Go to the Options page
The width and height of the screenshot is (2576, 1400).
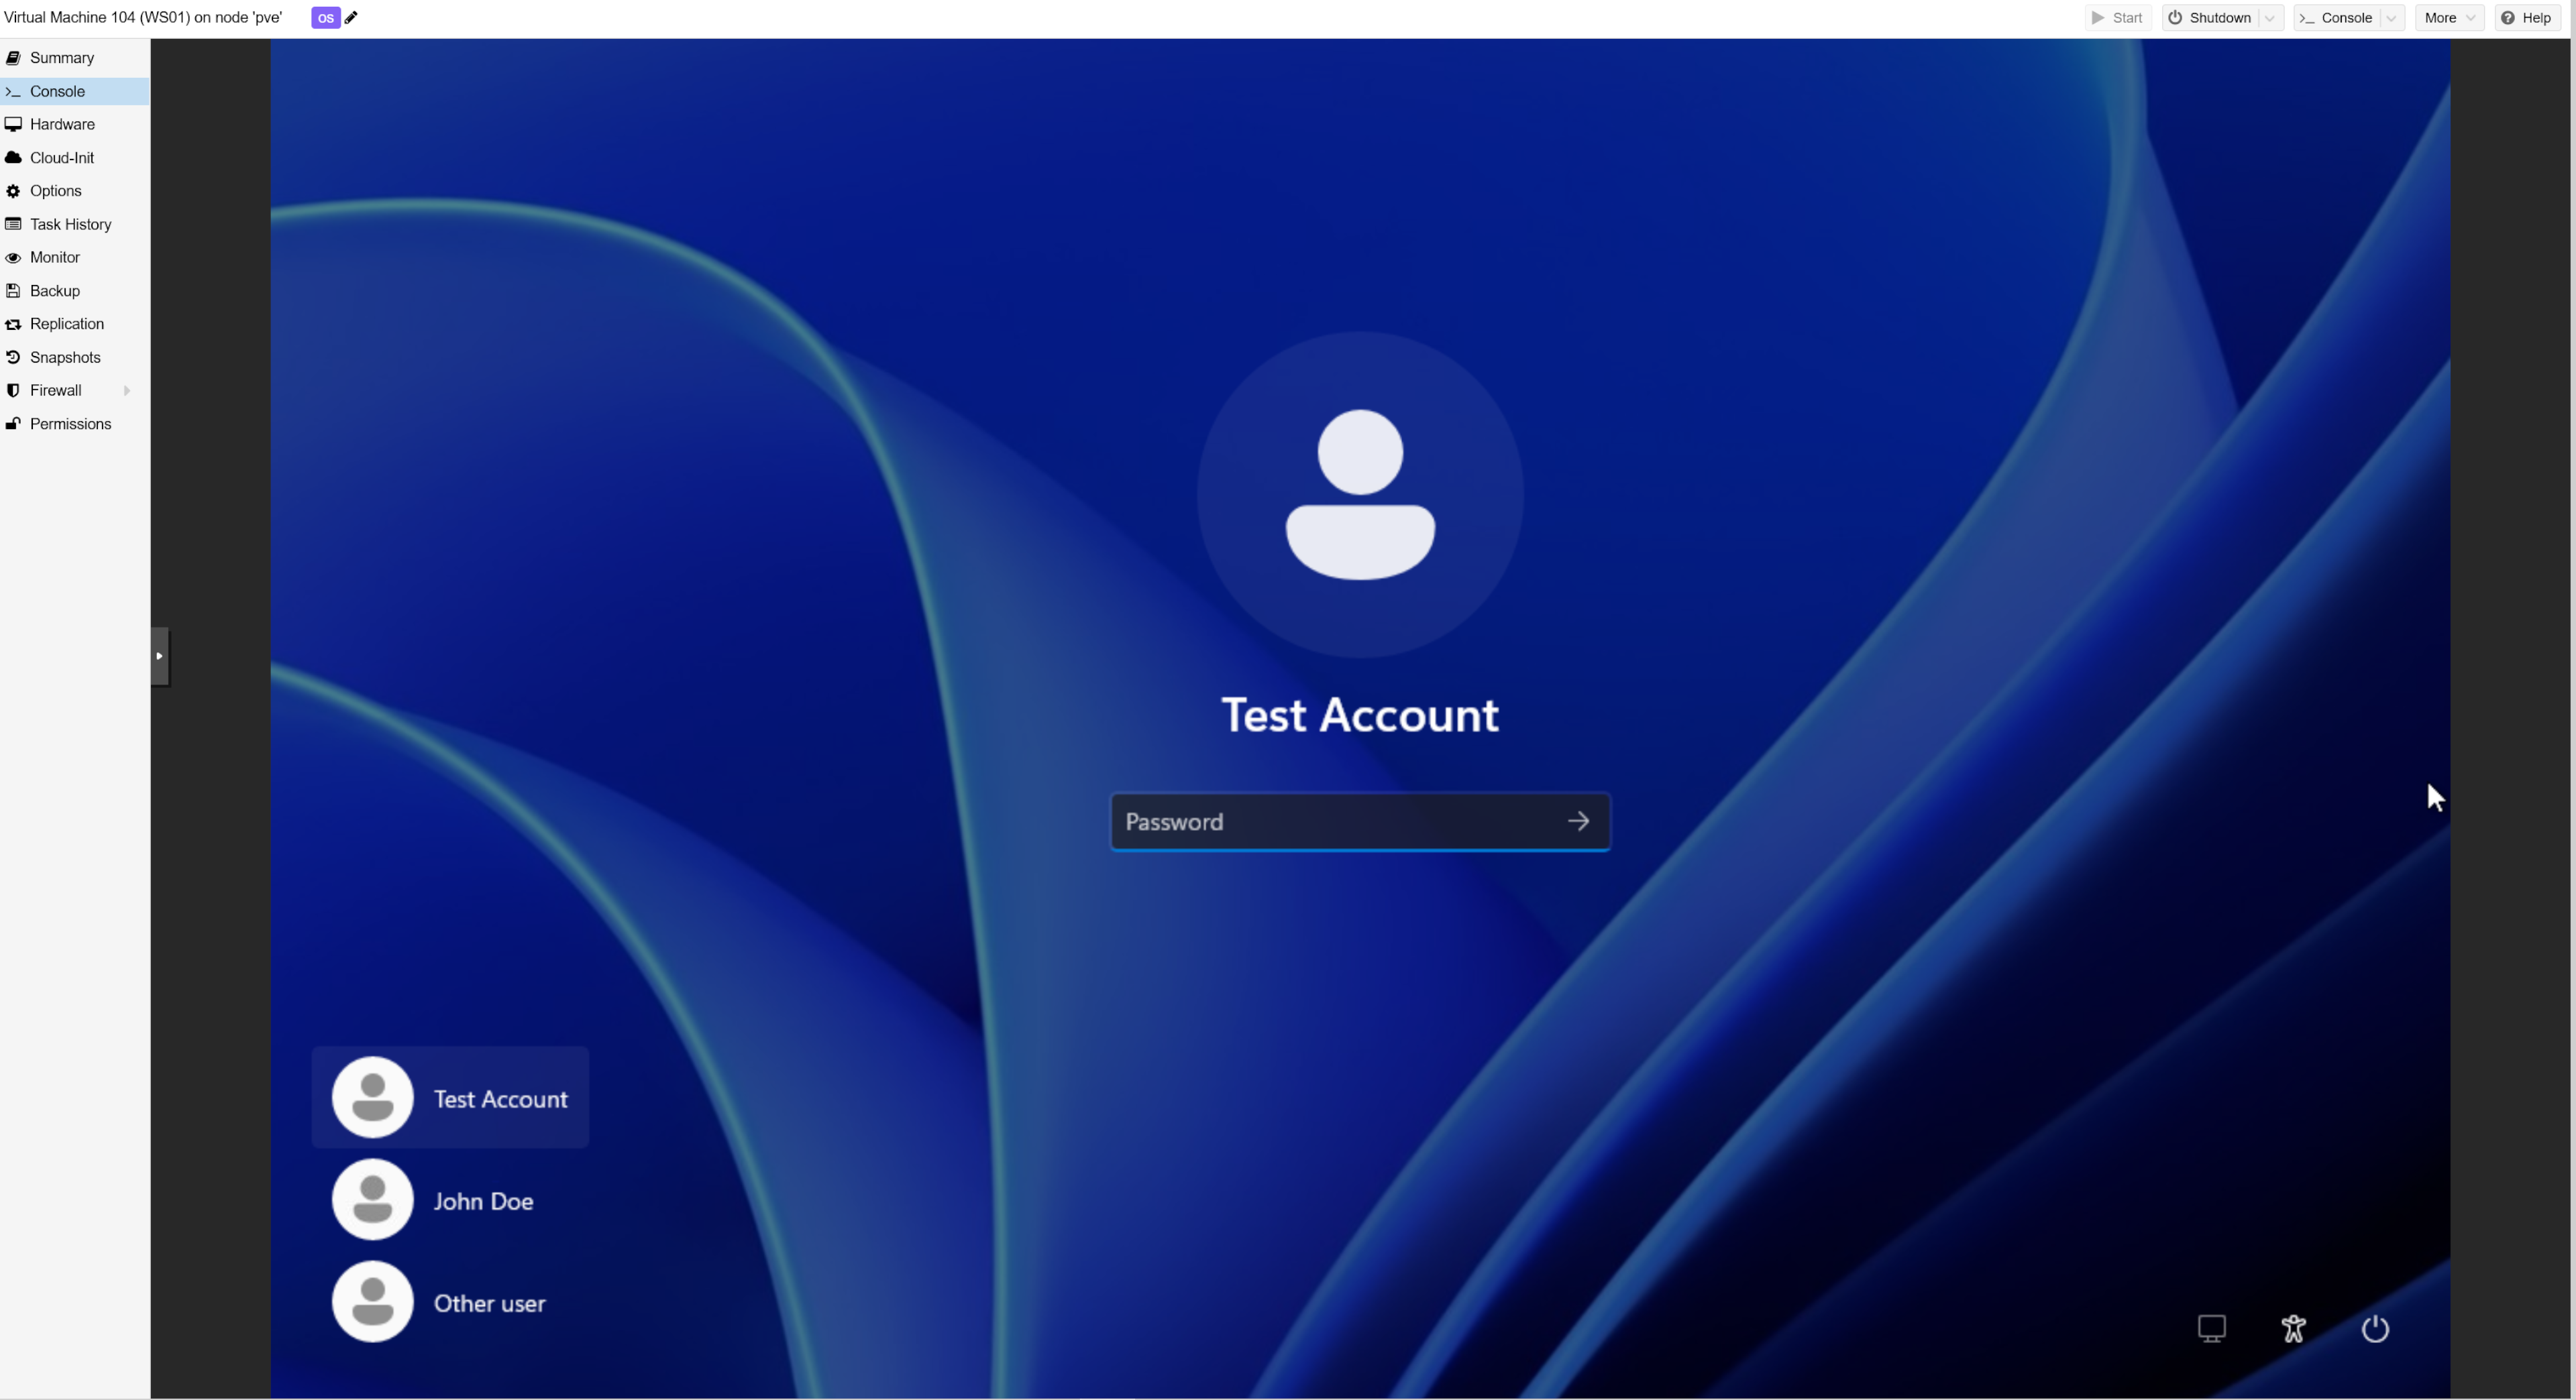point(75,191)
